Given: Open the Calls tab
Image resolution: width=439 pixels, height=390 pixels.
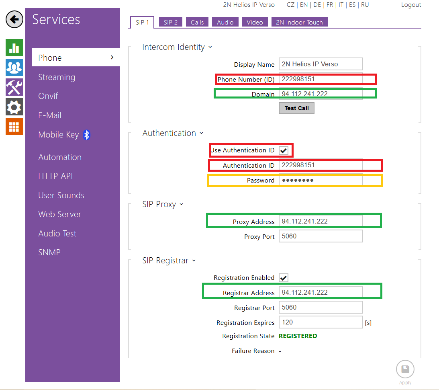Looking at the screenshot, I should (x=197, y=22).
